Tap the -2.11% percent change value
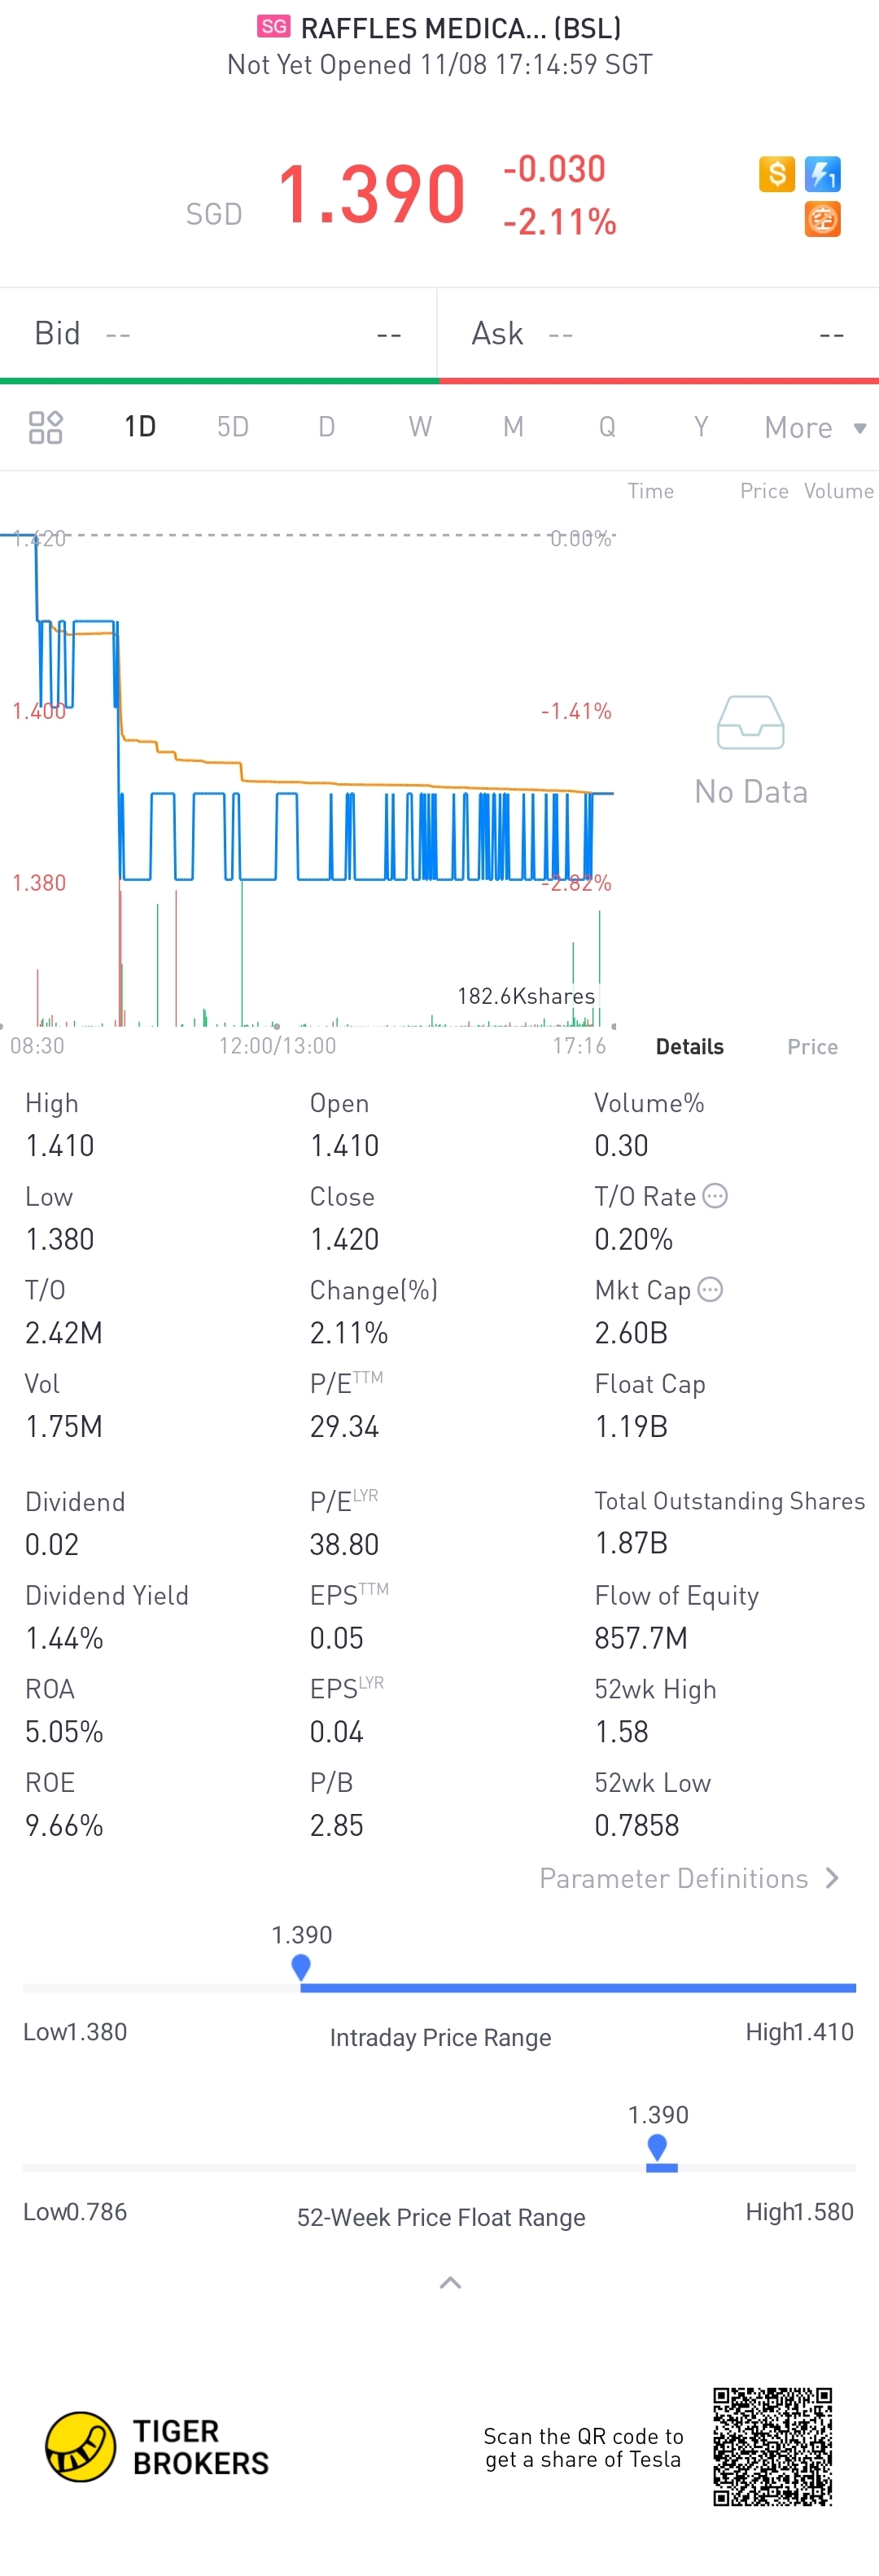879x2576 pixels. pyautogui.click(x=560, y=221)
